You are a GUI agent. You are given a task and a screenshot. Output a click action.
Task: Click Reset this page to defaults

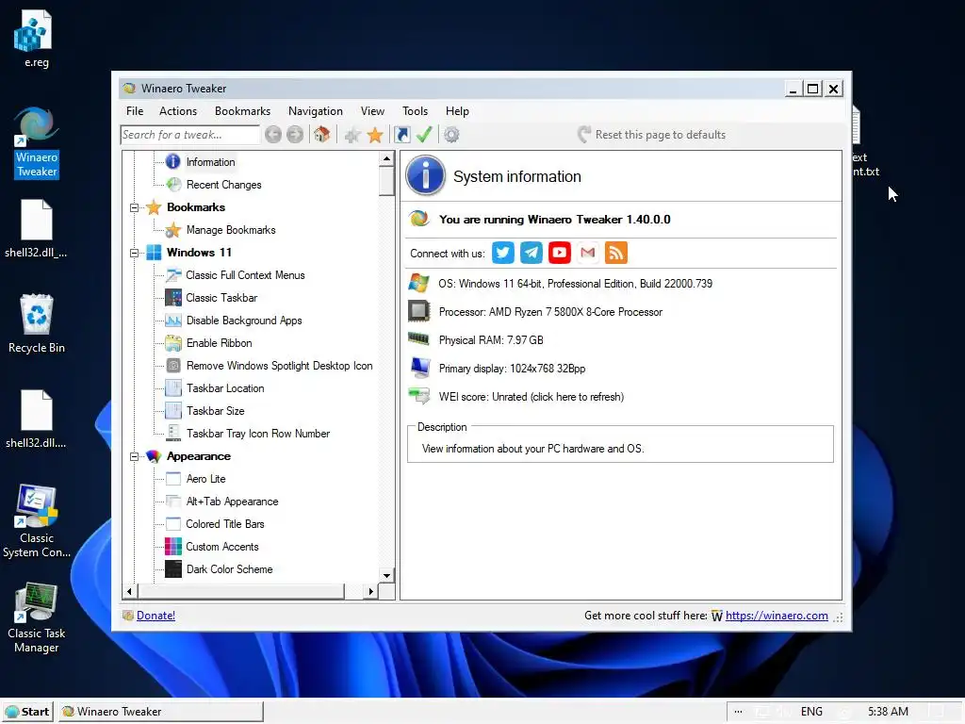652,135
